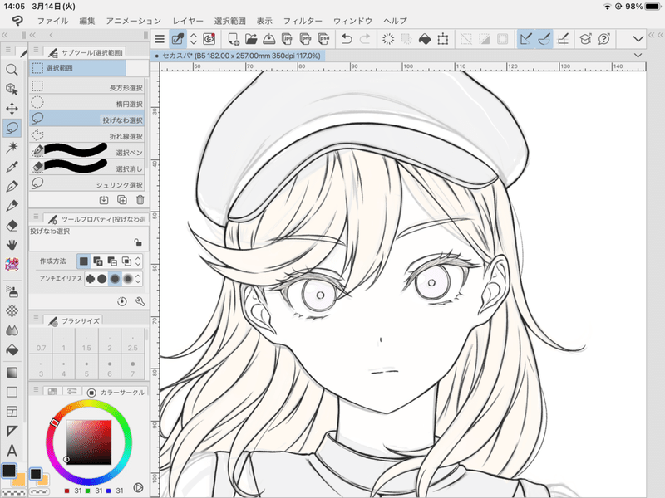
Task: Open sub tool panel menu icon
Action: tap(36, 51)
